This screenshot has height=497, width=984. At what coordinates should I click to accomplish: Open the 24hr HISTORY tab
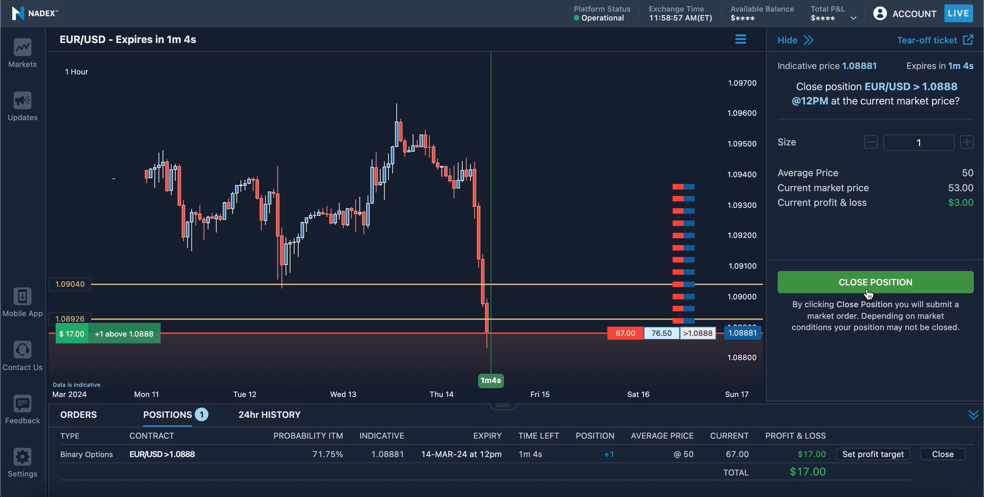coord(269,414)
